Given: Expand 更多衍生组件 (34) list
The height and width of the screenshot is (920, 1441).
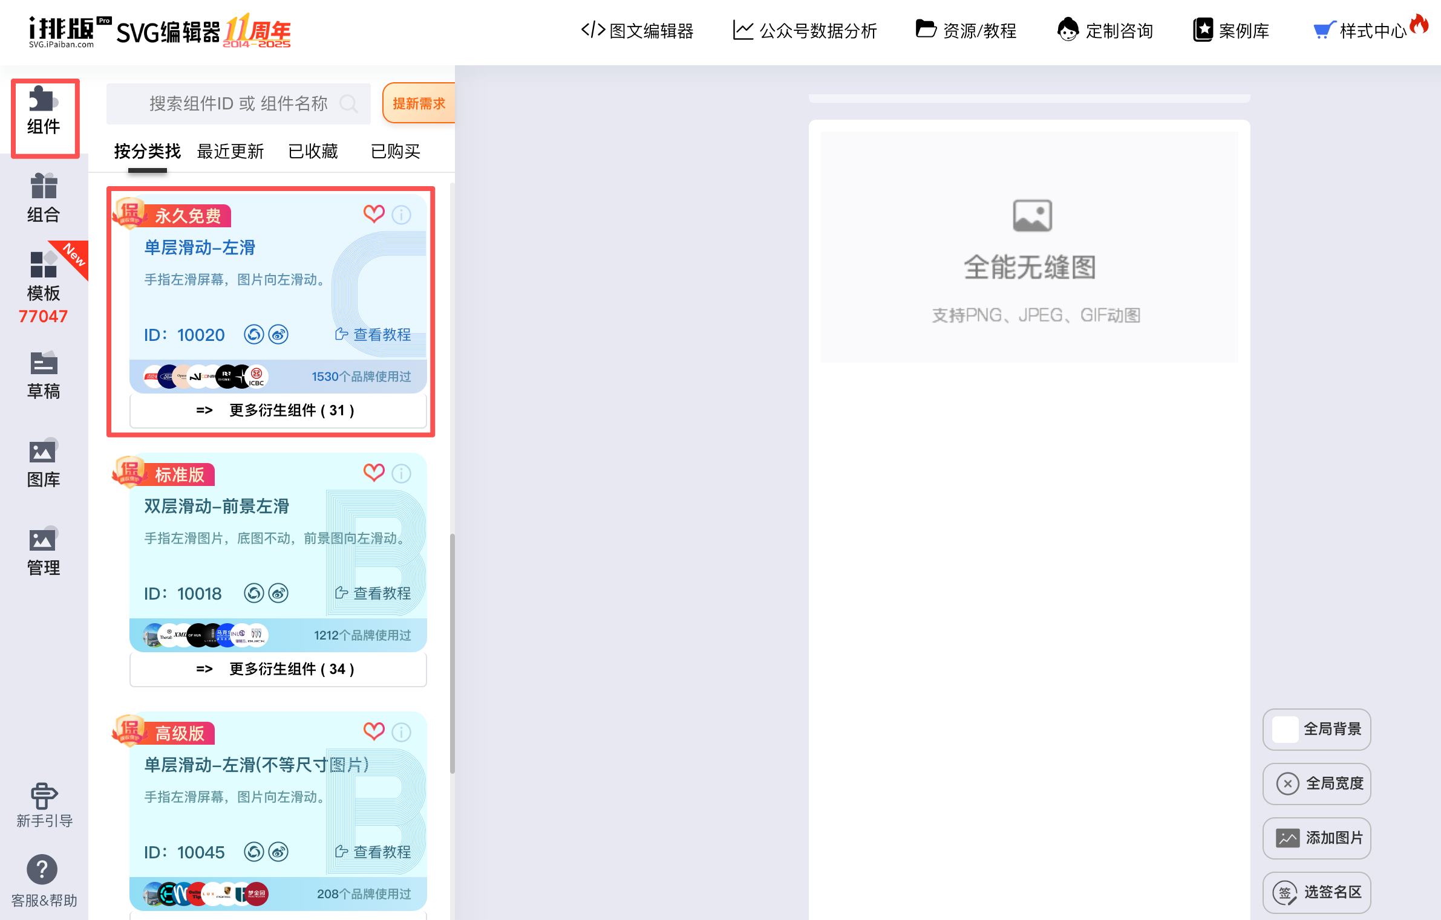Looking at the screenshot, I should (278, 669).
